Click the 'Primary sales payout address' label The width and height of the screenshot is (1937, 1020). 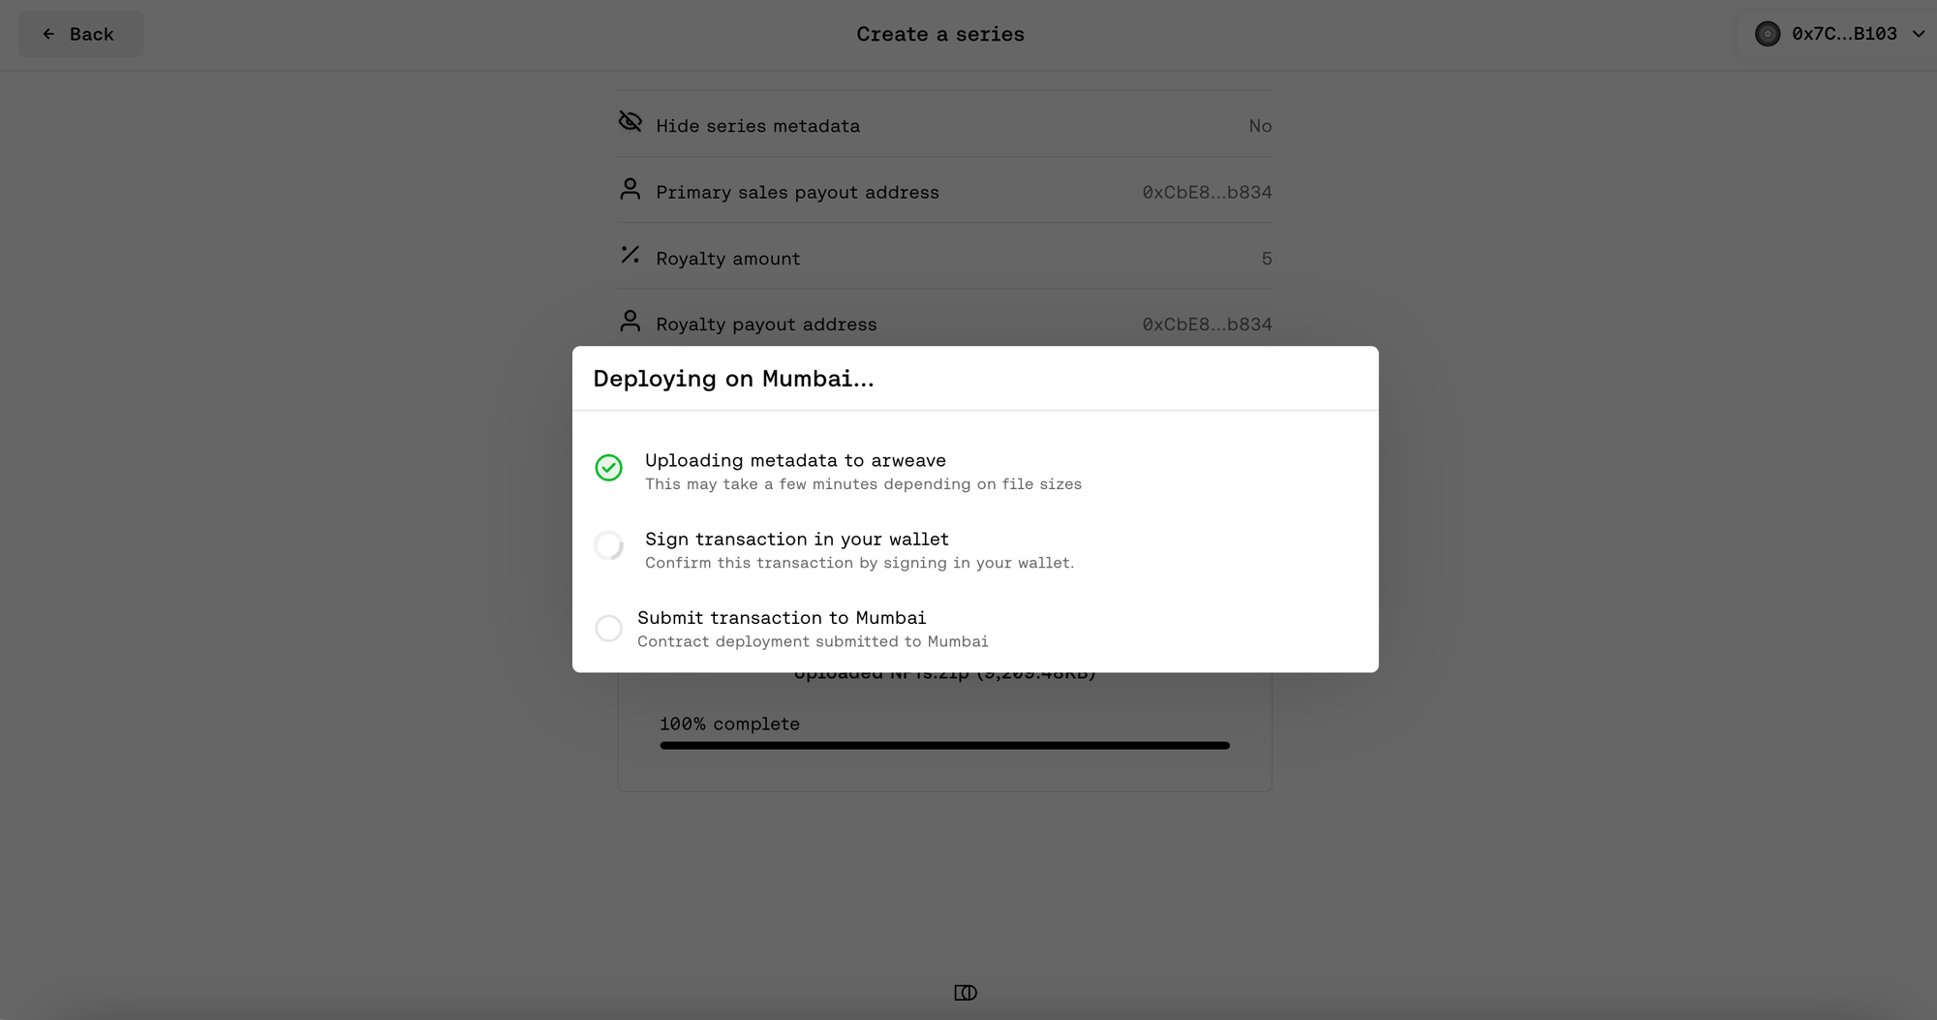[x=797, y=193]
